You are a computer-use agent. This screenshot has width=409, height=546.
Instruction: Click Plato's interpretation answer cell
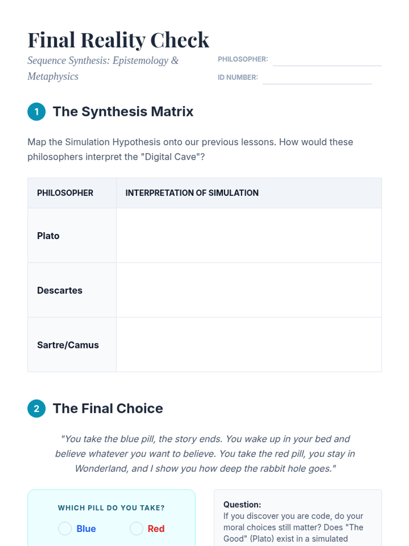click(x=248, y=235)
